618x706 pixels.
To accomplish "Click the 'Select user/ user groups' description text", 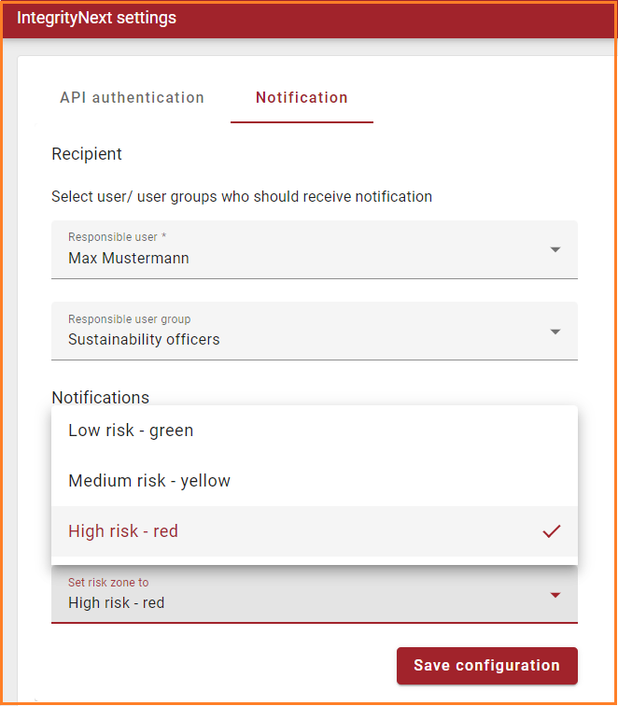I will click(242, 197).
